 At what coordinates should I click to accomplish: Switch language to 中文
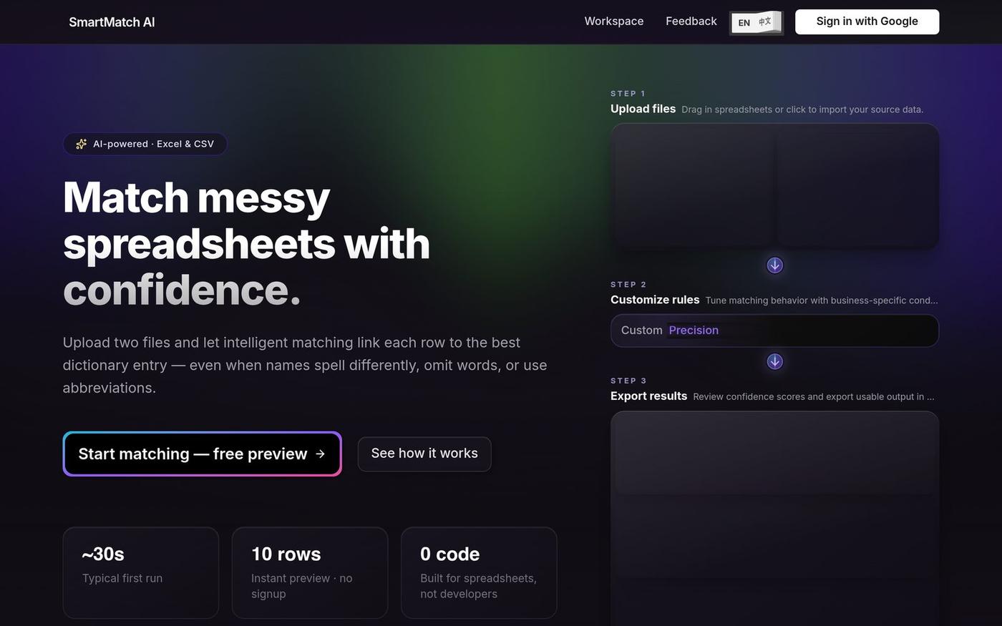(766, 21)
